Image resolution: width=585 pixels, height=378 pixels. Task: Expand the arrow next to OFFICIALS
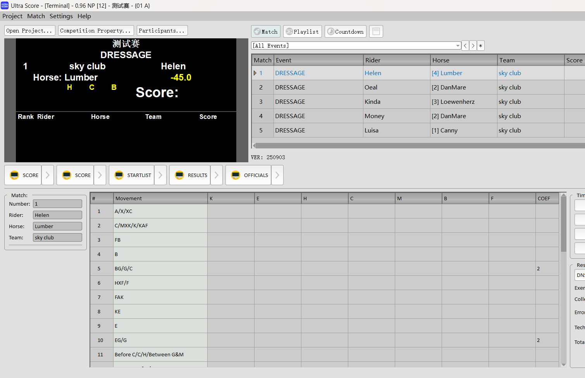pos(277,175)
